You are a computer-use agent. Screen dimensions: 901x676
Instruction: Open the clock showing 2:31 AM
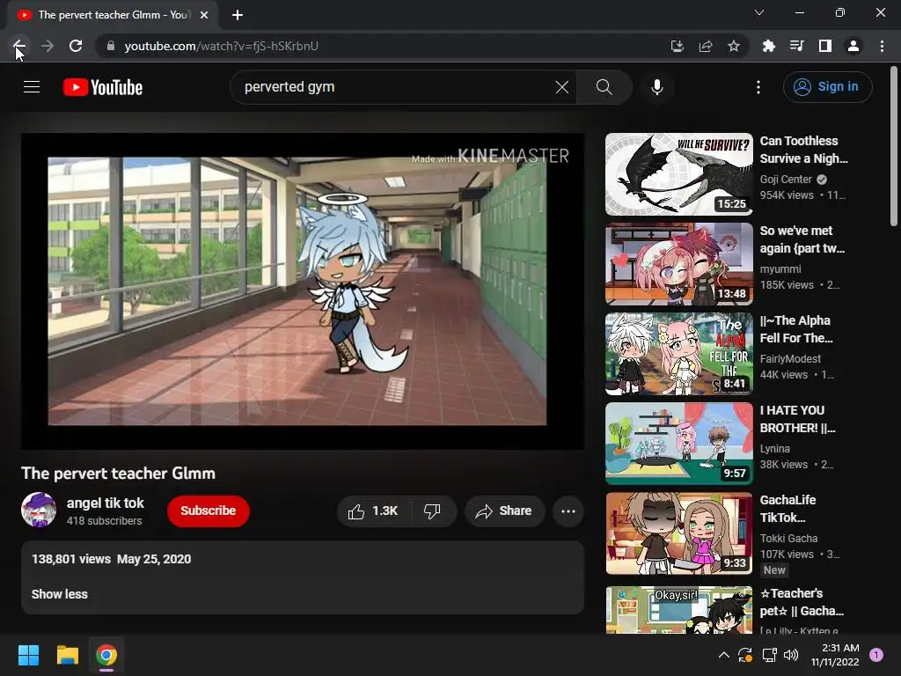[835, 655]
